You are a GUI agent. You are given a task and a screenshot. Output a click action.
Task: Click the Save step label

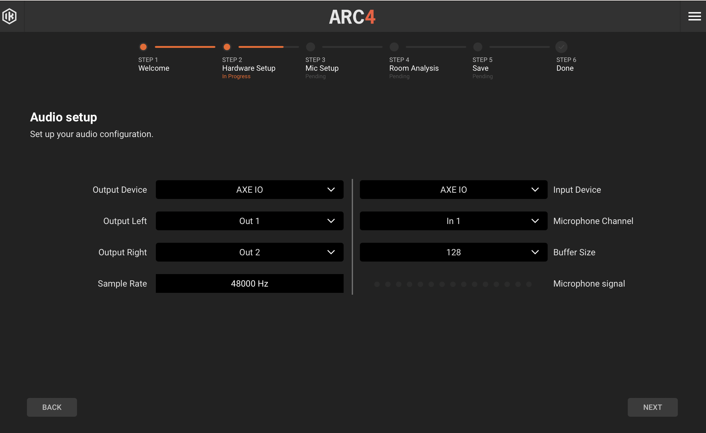tap(480, 68)
